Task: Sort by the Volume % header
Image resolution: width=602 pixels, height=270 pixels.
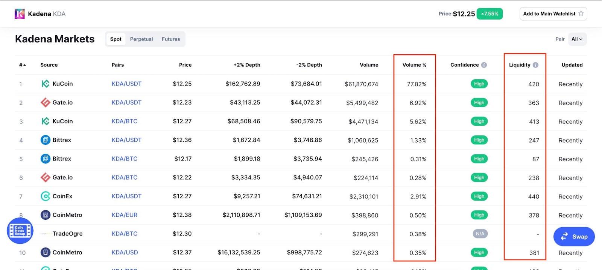Action: click(x=414, y=65)
